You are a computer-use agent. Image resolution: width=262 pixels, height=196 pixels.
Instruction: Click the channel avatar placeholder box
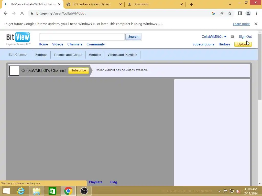14,71
